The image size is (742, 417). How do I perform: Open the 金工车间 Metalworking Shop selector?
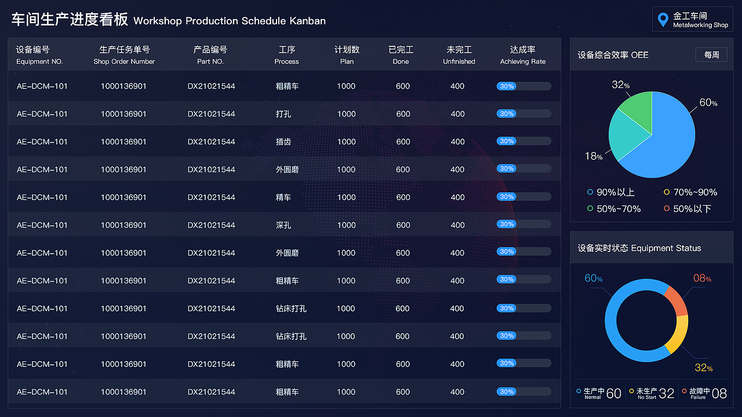tap(693, 20)
